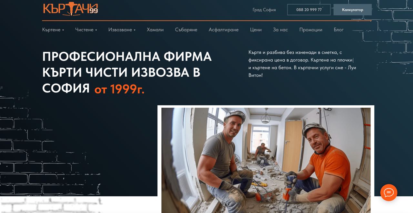Click the headline Професионална фирма
This screenshot has height=213, width=413.
pyautogui.click(x=127, y=57)
